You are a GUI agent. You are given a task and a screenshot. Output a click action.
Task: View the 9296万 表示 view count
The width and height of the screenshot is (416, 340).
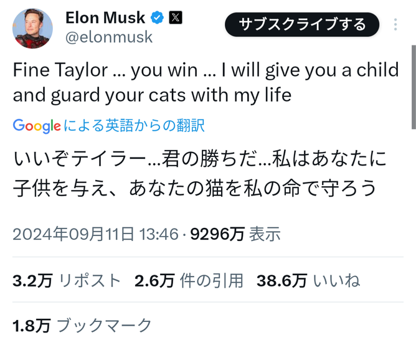click(x=235, y=234)
